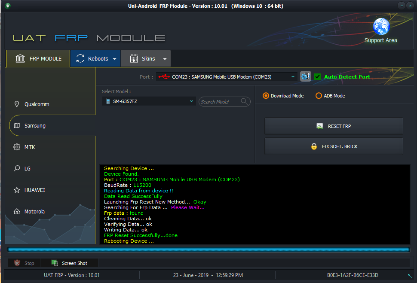417x283 pixels.
Task: Click the phone icon beside SM-G357FZ
Action: pos(108,101)
